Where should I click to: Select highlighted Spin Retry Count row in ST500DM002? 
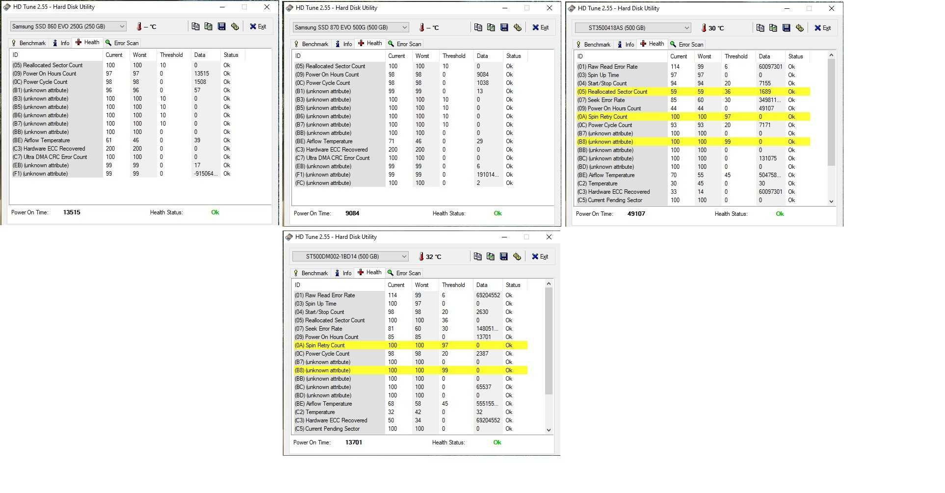click(410, 345)
